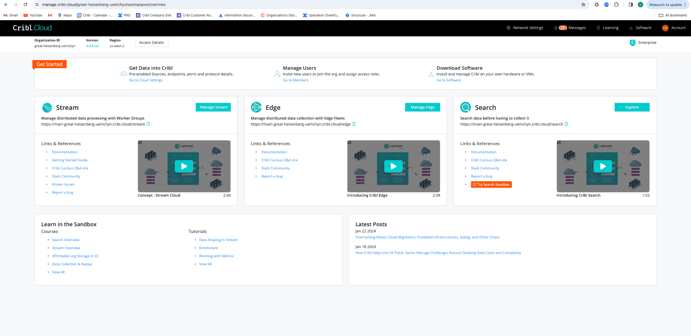Play the Introducing Cribl Search video
Viewport: 691px width, 336px height.
click(603, 166)
